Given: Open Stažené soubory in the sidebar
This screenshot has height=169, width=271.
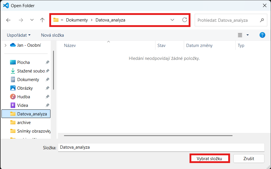Looking at the screenshot, I should click(x=28, y=71).
